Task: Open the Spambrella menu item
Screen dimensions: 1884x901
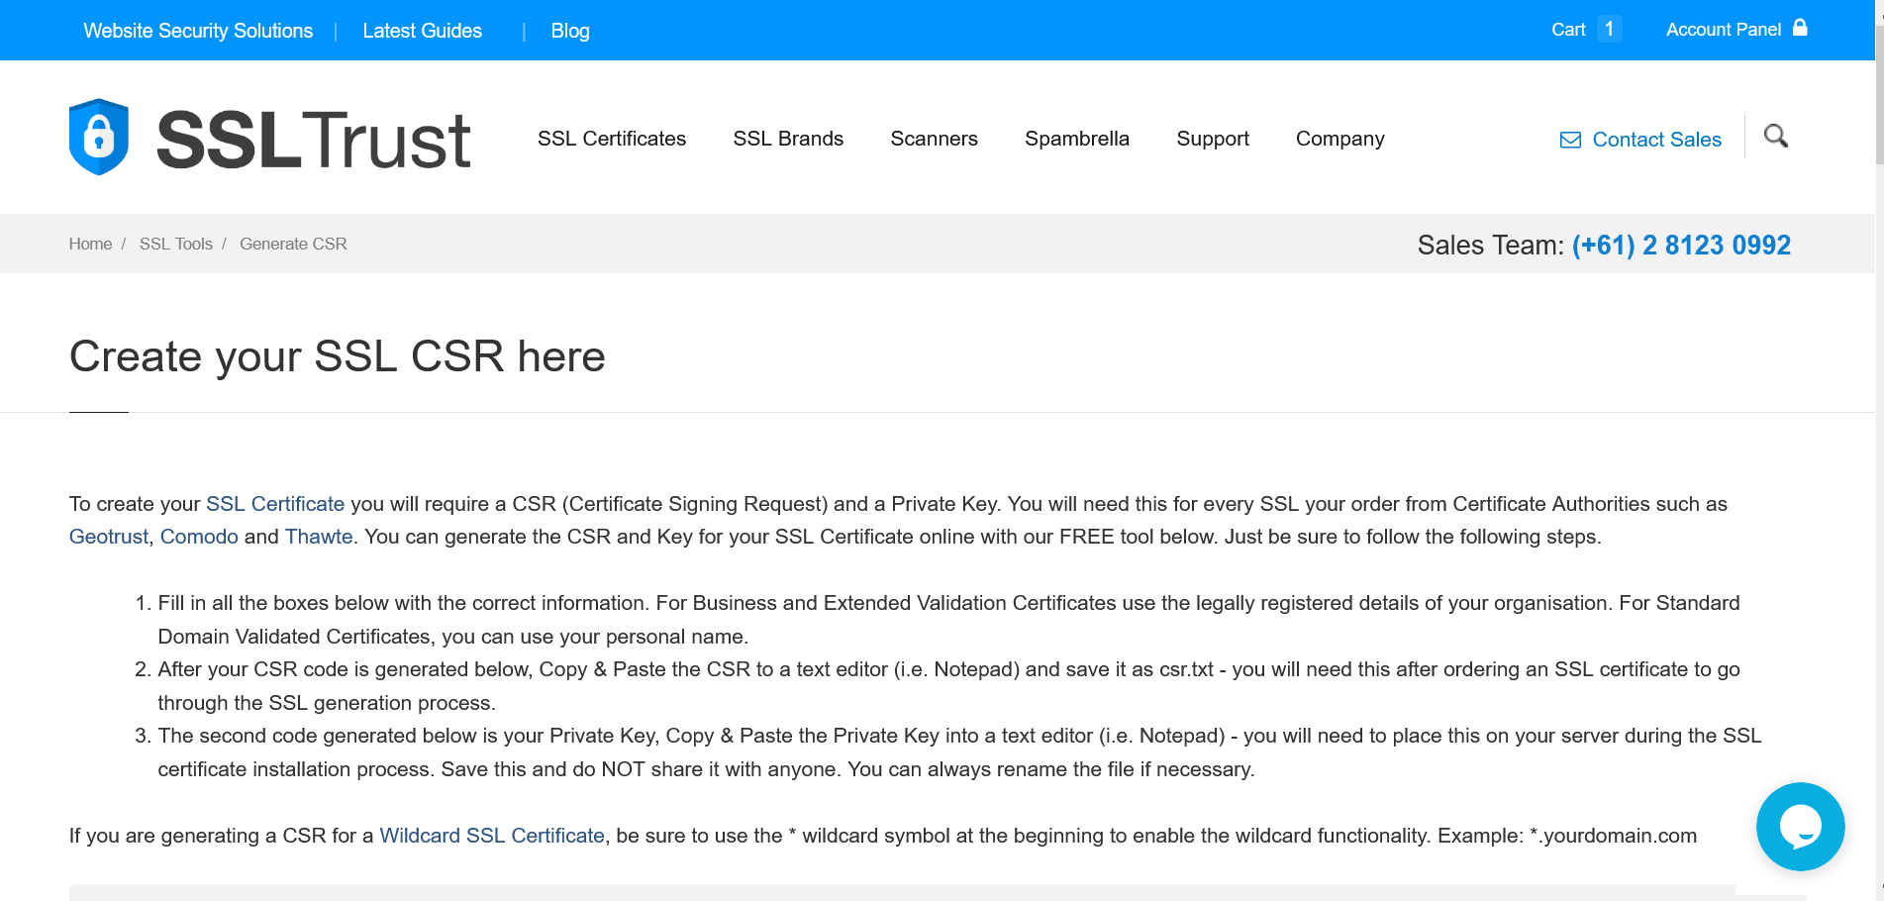Action: click(x=1076, y=139)
